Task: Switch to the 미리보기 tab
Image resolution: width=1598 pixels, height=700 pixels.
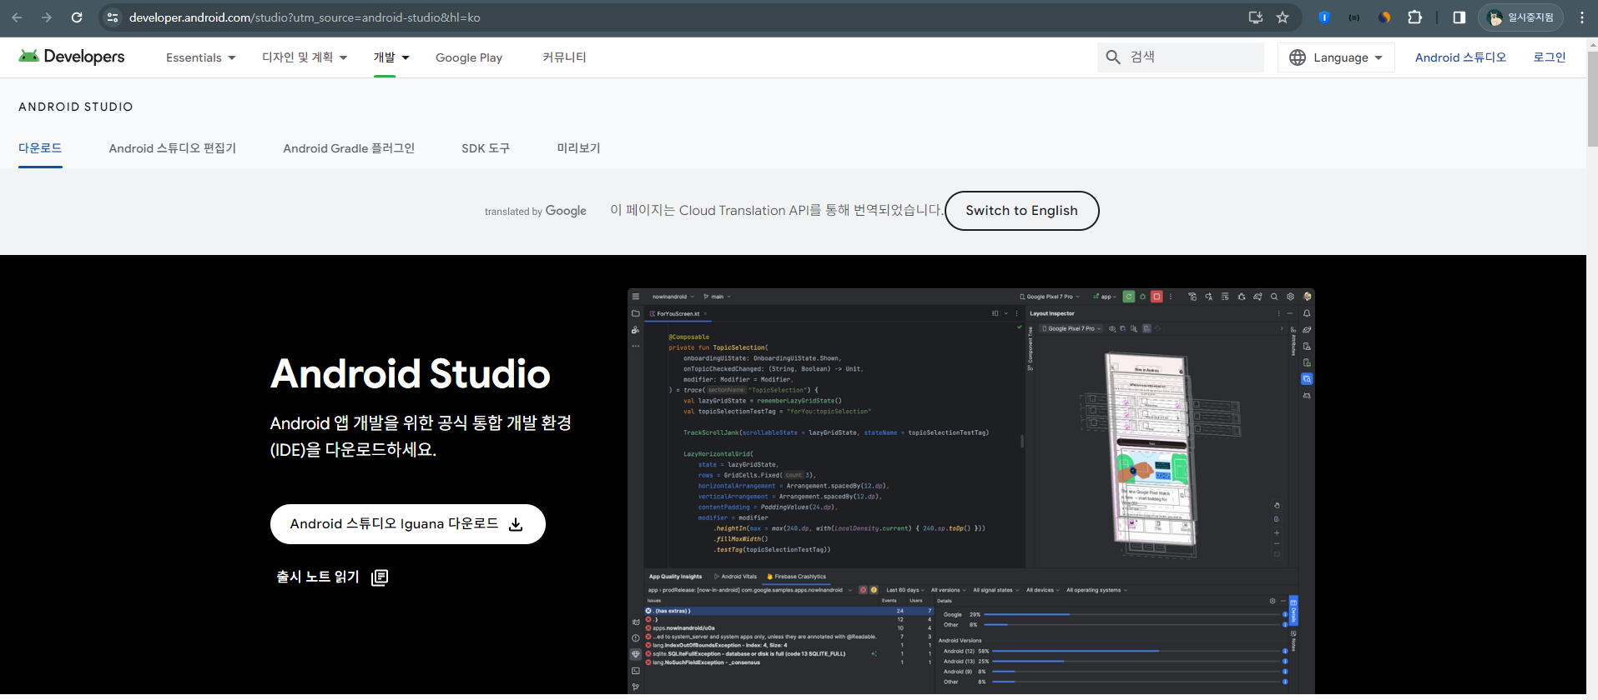Action: pyautogui.click(x=578, y=148)
